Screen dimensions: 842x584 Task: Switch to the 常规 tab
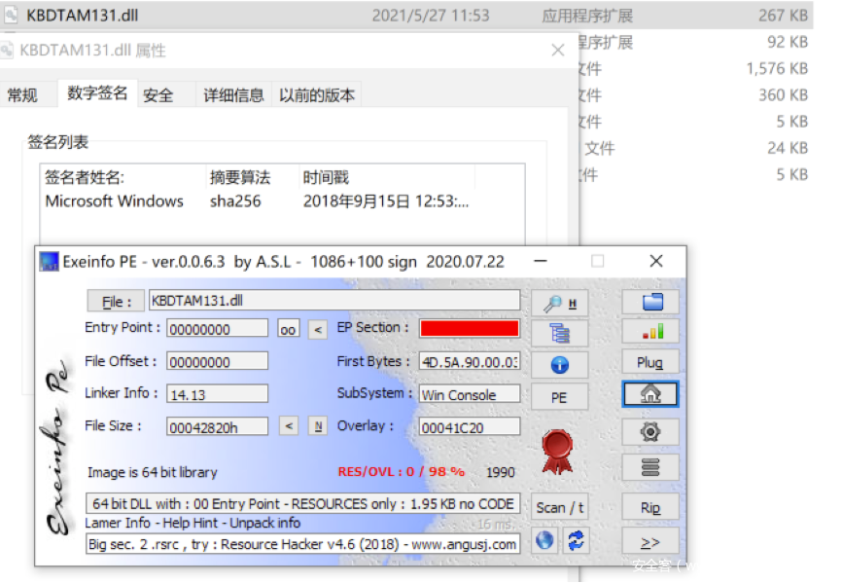[22, 94]
